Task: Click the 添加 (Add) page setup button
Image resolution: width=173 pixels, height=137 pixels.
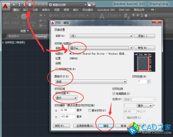Action: click(144, 36)
